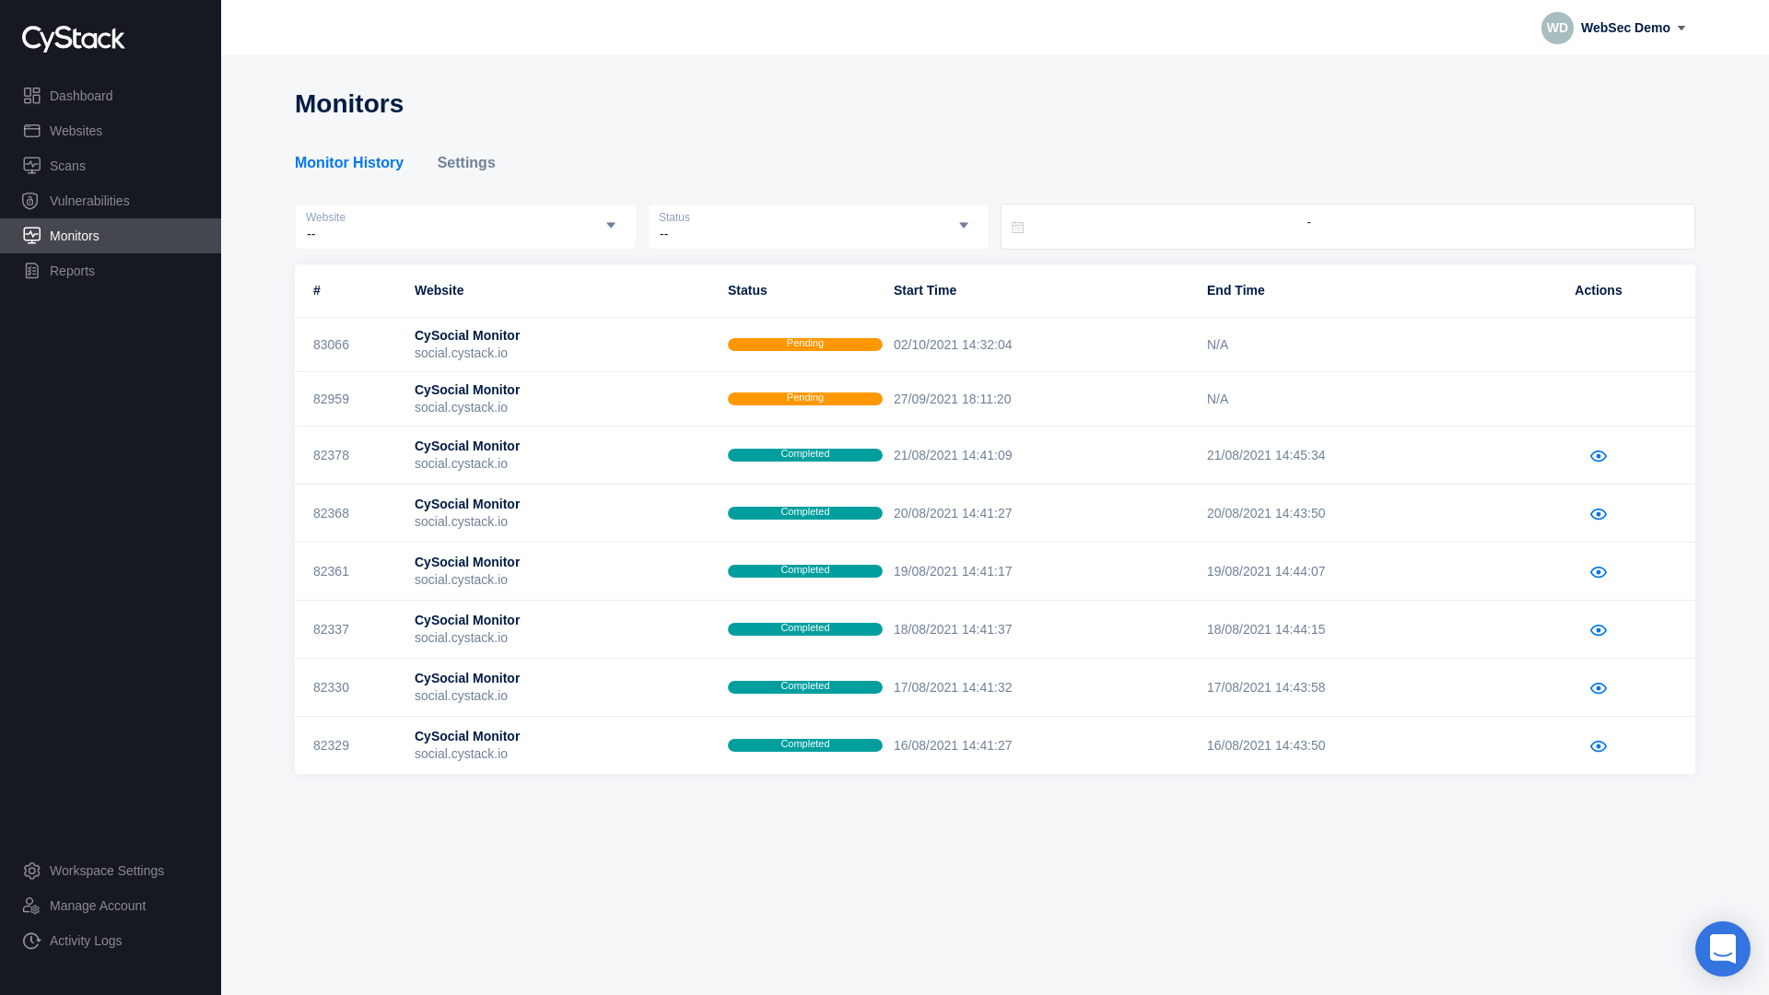
Task: Click N/A end time of row 83066
Action: [1217, 345]
